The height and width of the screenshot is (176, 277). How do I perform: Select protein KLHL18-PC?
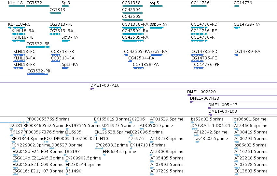(x=19, y=55)
